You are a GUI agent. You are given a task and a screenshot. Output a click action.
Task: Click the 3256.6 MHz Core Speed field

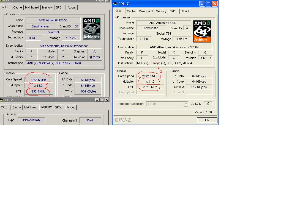pos(38,80)
